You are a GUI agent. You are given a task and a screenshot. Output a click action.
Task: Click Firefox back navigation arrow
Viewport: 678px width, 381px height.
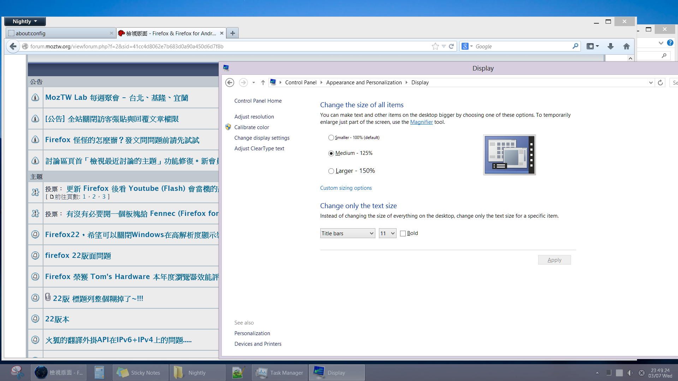pyautogui.click(x=13, y=46)
